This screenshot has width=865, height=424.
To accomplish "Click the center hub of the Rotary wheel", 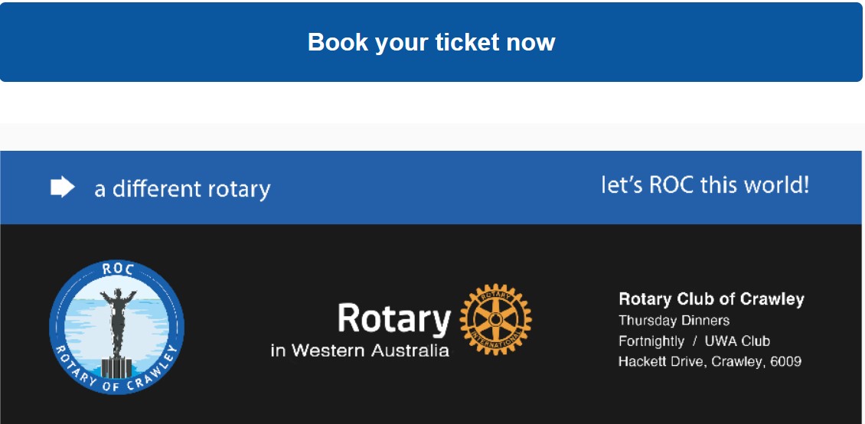I will pos(495,319).
